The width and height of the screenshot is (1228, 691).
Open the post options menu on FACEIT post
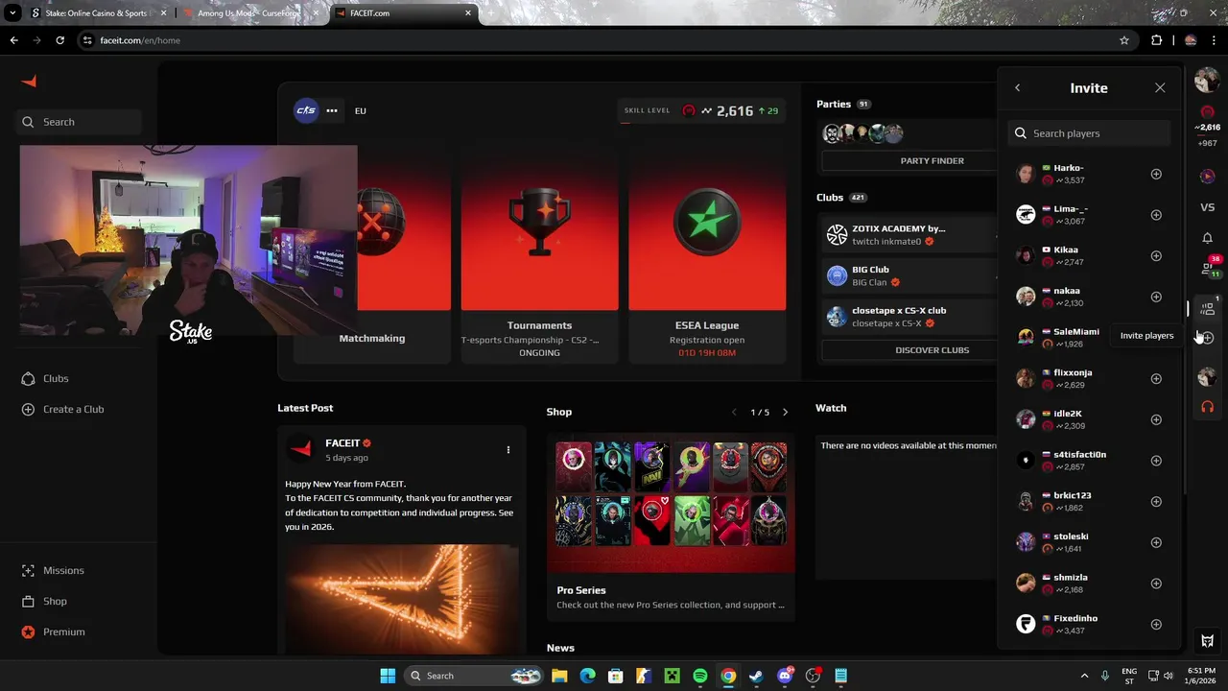tap(508, 449)
